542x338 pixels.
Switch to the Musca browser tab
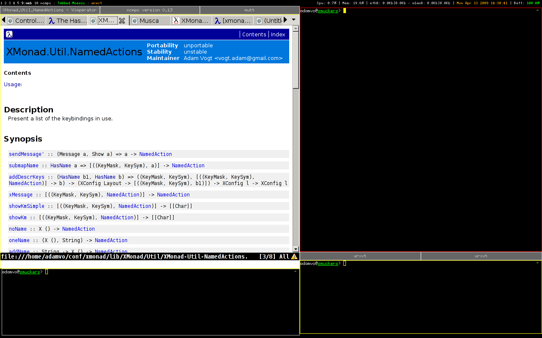click(149, 21)
